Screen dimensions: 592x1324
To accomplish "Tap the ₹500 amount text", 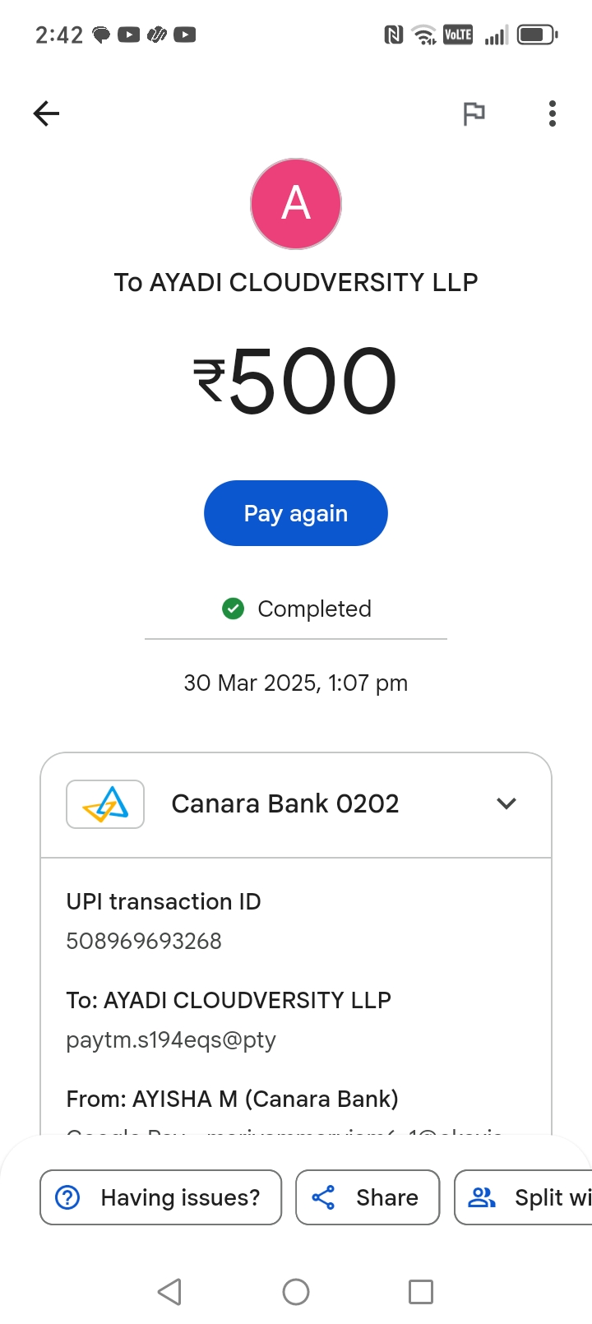I will [296, 380].
